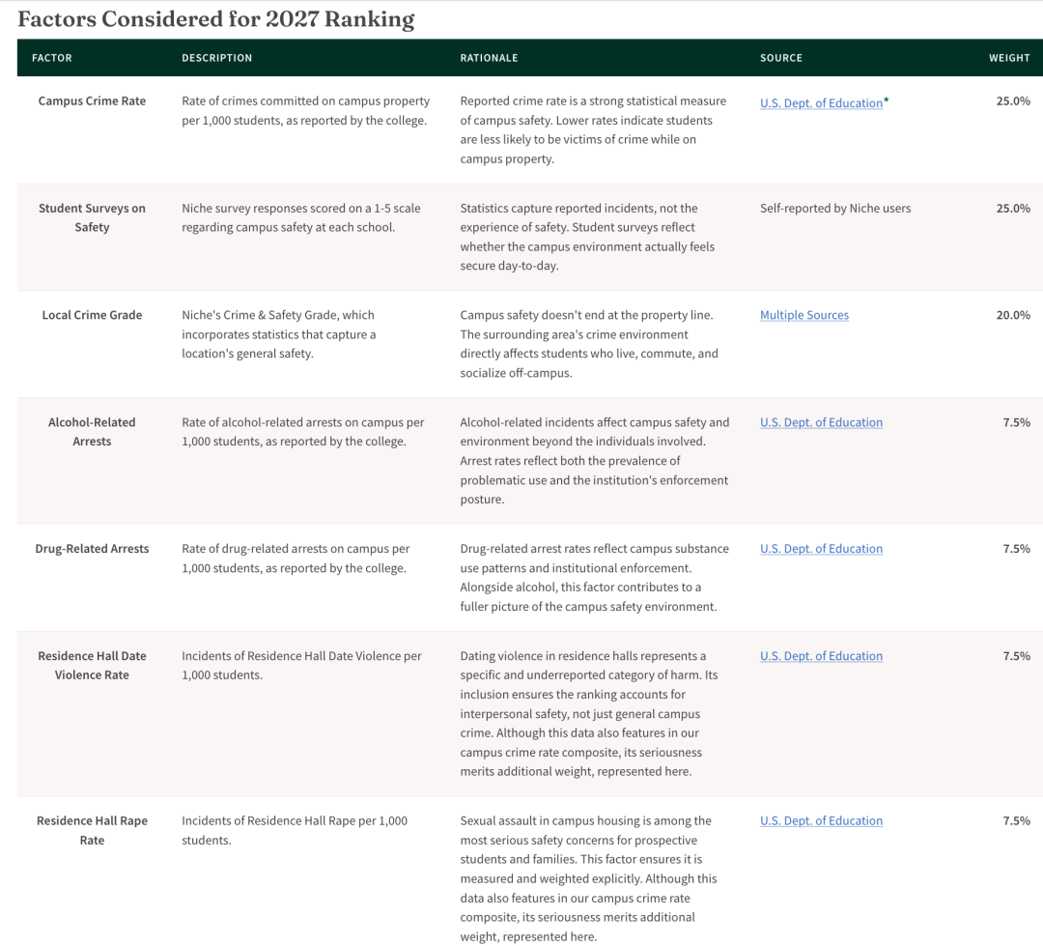This screenshot has width=1043, height=946.
Task: Click the 7.5% weight for Alcohol-Related Arrests
Action: pyautogui.click(x=1016, y=422)
